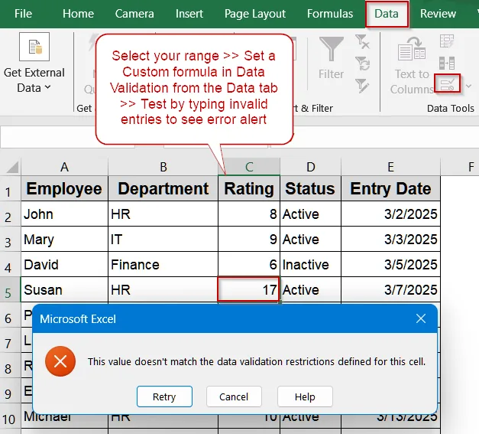Select the column C header
Screen dimensions: 479x434
[x=249, y=167]
